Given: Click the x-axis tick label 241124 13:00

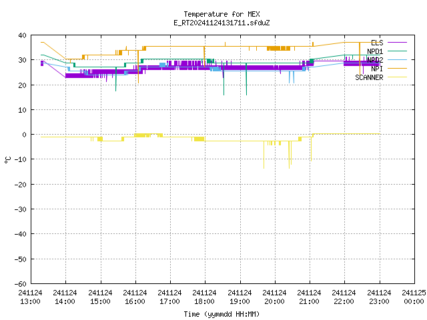Looking at the screenshot, I should point(30,297).
